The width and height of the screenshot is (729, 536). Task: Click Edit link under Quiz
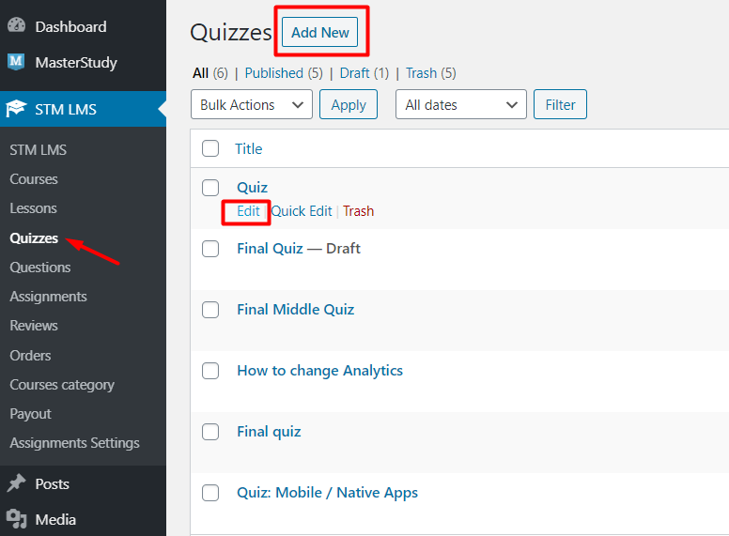248,211
